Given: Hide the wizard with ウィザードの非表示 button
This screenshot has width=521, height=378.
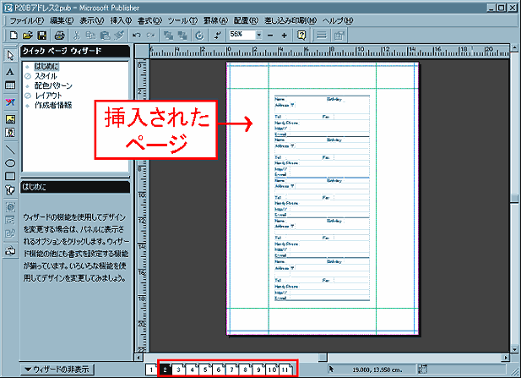Looking at the screenshot, I should click(x=57, y=369).
